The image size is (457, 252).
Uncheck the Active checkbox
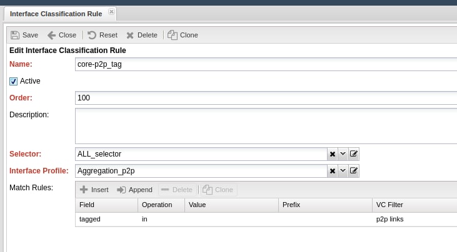[13, 81]
